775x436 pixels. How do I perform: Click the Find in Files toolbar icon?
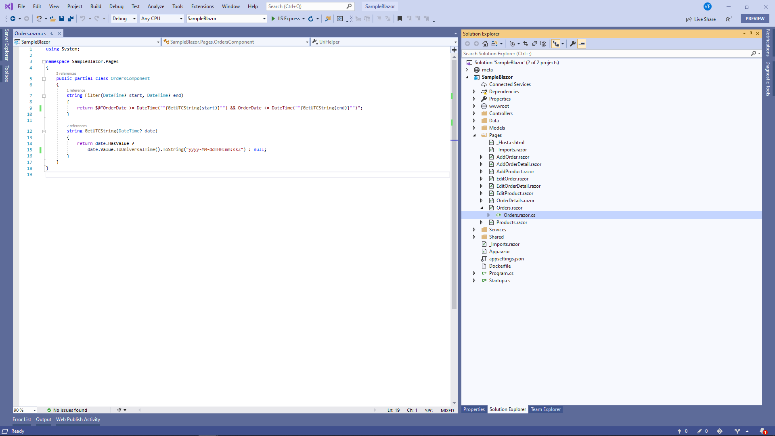pyautogui.click(x=328, y=19)
